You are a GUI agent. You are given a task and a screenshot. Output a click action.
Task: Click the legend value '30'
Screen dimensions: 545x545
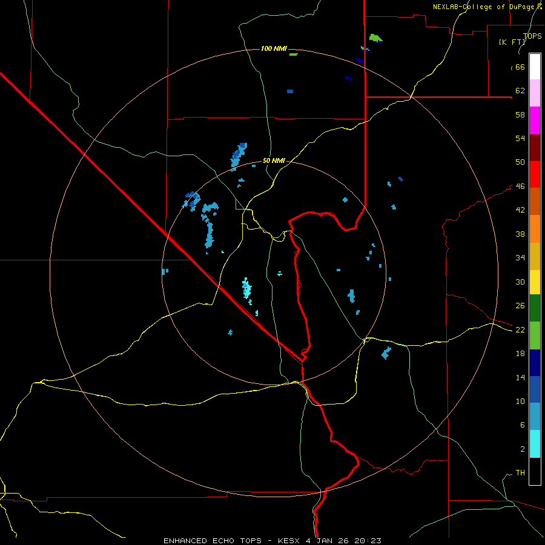(x=520, y=282)
